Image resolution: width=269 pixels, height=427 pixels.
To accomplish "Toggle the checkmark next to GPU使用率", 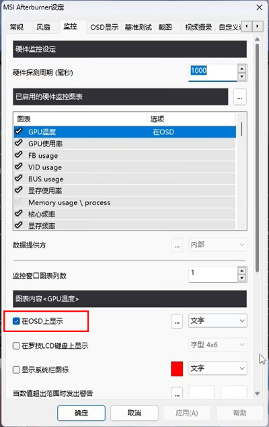I will [x=19, y=143].
